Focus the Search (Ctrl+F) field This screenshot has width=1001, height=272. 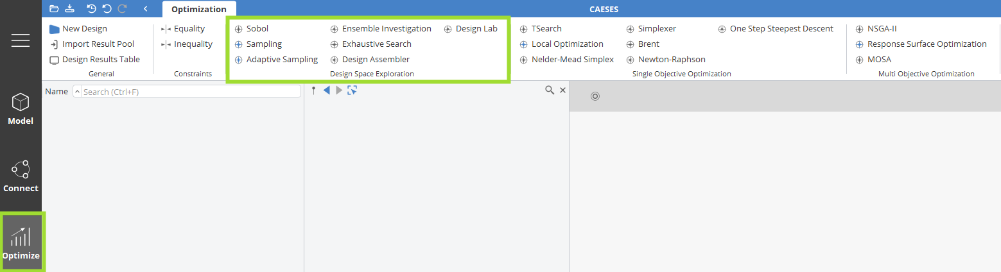tap(191, 92)
